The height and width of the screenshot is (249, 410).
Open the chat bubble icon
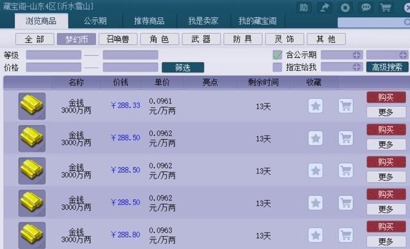click(x=366, y=8)
